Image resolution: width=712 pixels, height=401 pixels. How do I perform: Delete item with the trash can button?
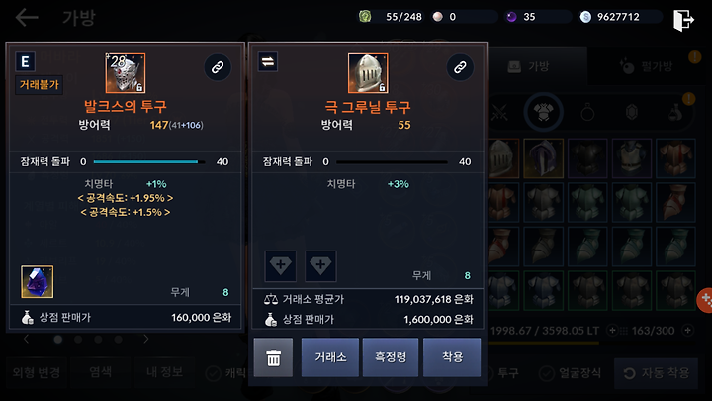point(273,357)
